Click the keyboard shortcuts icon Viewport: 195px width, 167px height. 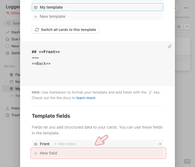click(187, 161)
